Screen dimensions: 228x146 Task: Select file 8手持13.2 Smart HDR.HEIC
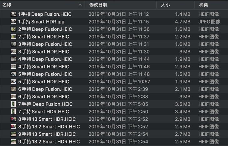click(49, 127)
